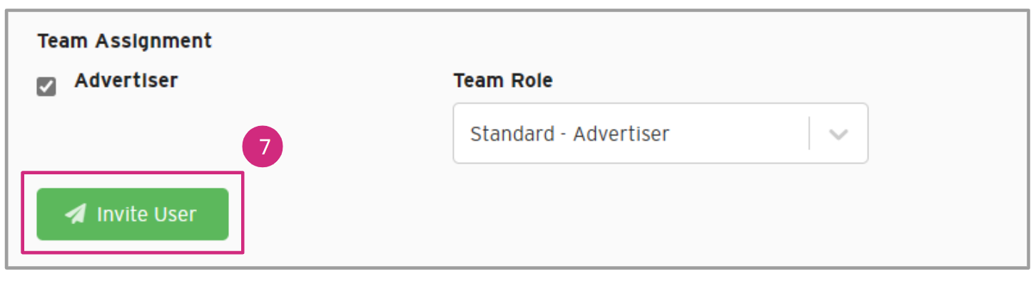Click the Standard - Advertiser selected value

point(569,134)
